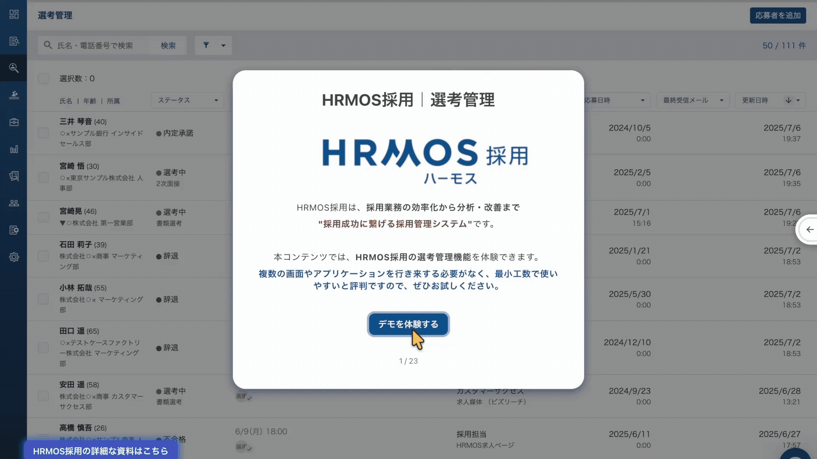The width and height of the screenshot is (817, 459).
Task: Open the 更新日時 sort dropdown arrow
Action: click(x=798, y=100)
